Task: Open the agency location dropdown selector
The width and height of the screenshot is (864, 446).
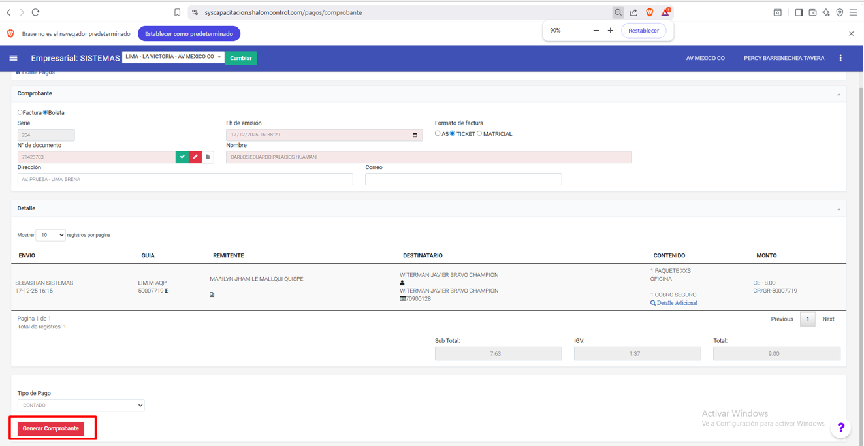Action: (x=173, y=57)
